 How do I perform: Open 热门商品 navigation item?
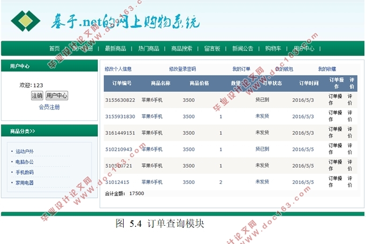tap(148, 48)
